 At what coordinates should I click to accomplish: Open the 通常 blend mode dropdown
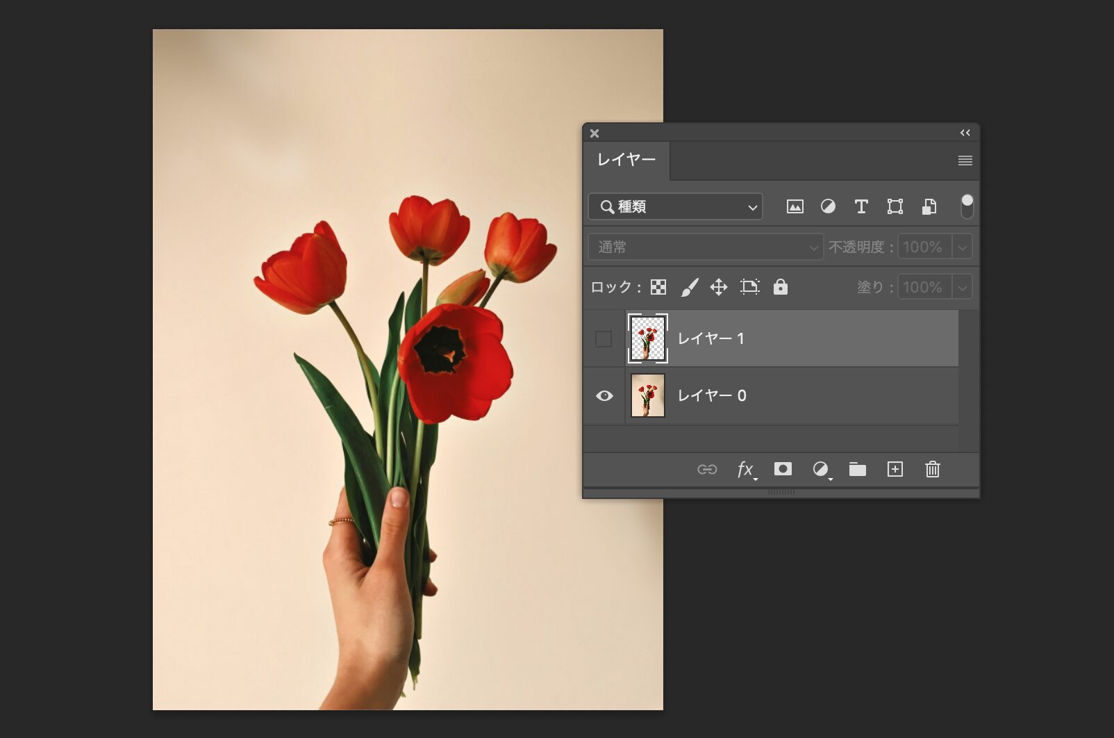[x=706, y=247]
